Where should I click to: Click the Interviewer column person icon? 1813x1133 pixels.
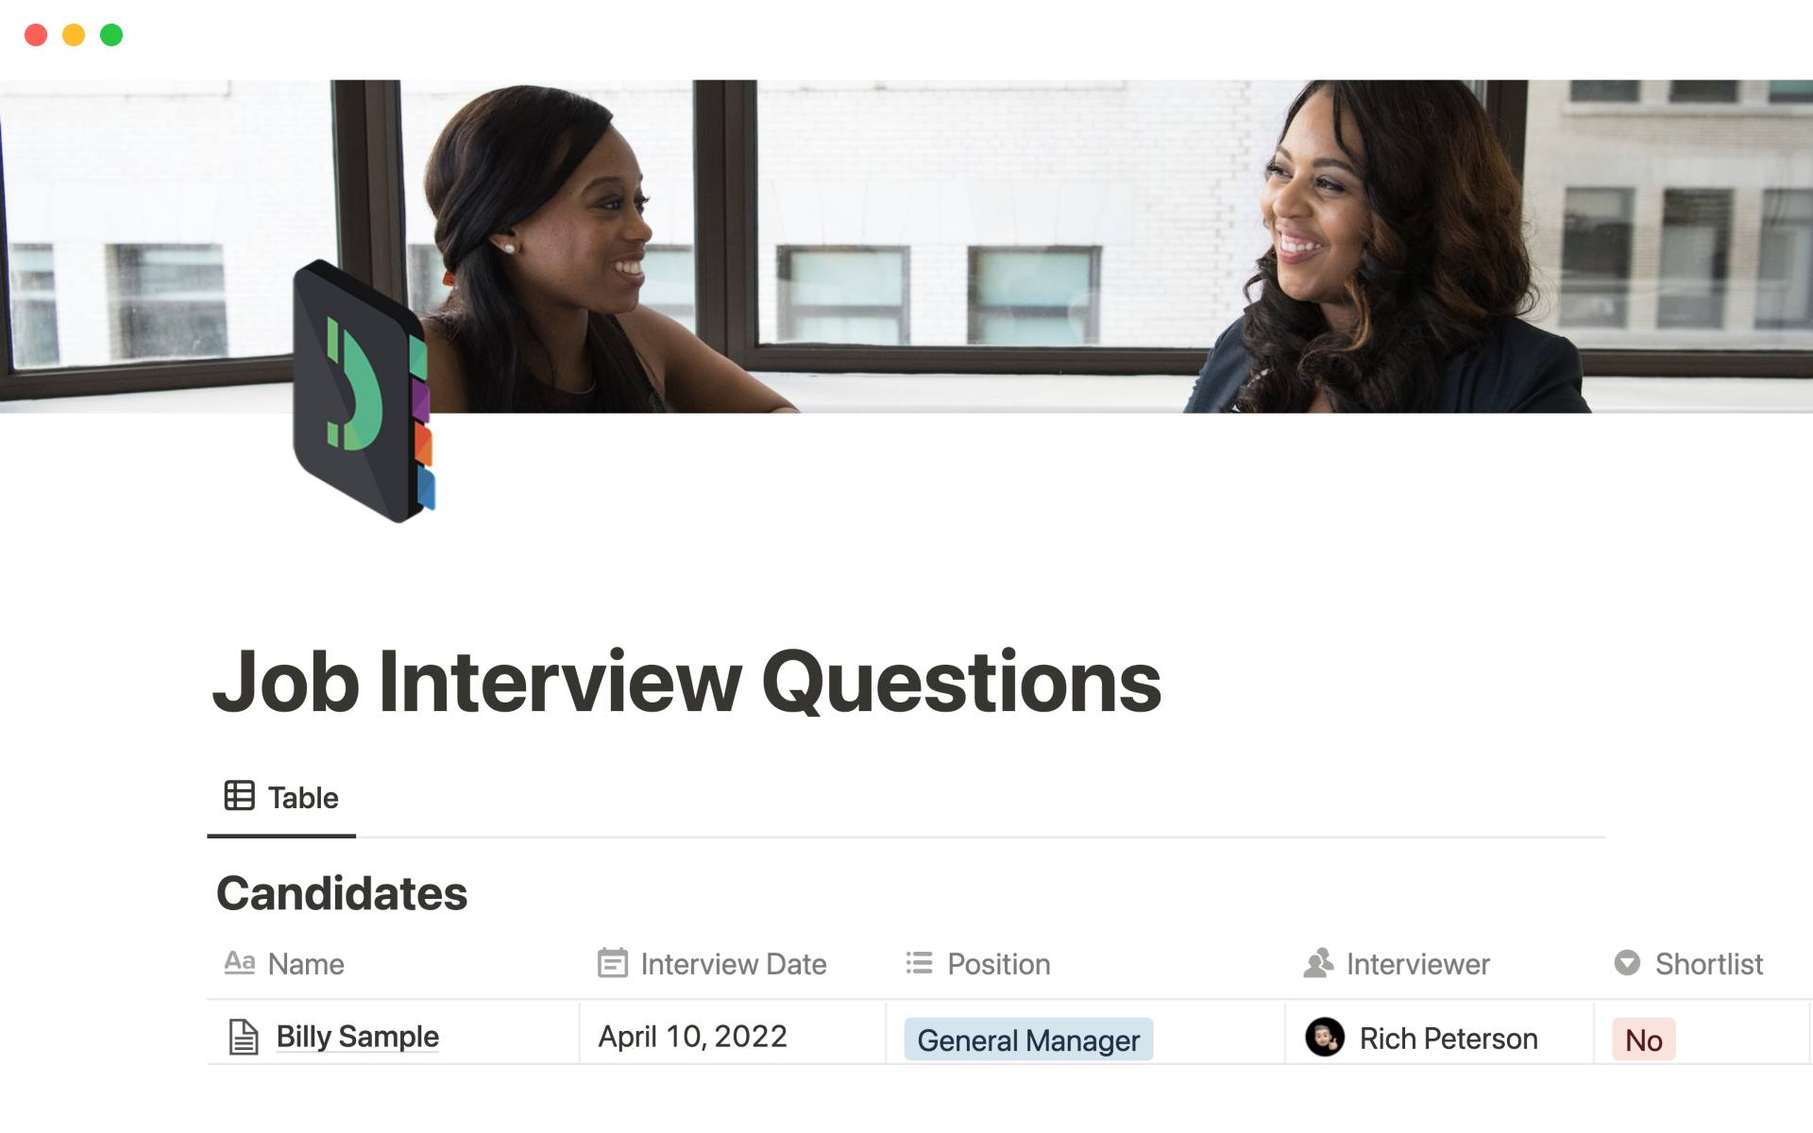point(1318,963)
